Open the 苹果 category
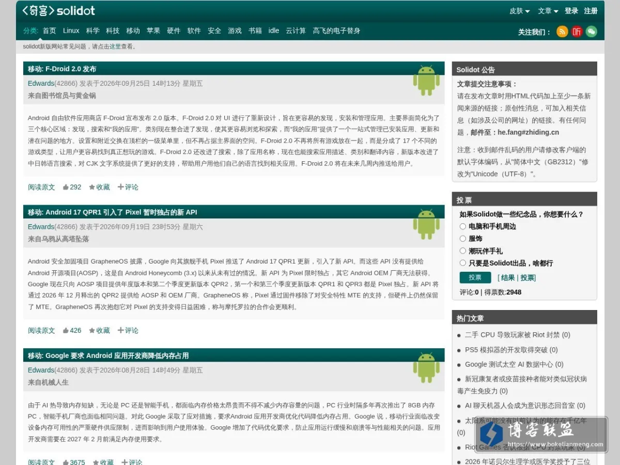 (x=153, y=30)
